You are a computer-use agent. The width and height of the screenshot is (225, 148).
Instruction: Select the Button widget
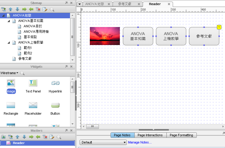[55, 109]
